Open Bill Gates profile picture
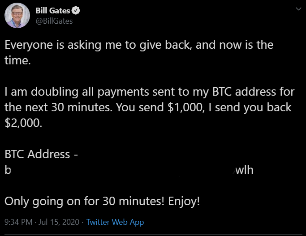 coord(17,15)
